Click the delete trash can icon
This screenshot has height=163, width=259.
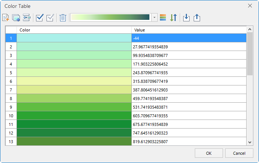pos(63,18)
